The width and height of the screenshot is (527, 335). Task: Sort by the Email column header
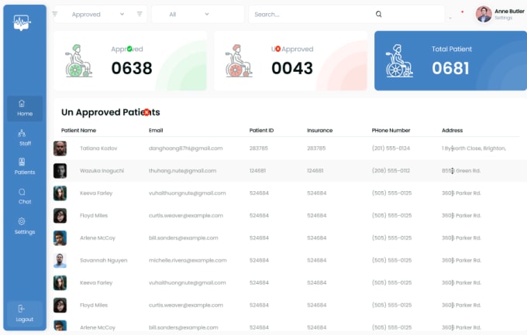[156, 130]
